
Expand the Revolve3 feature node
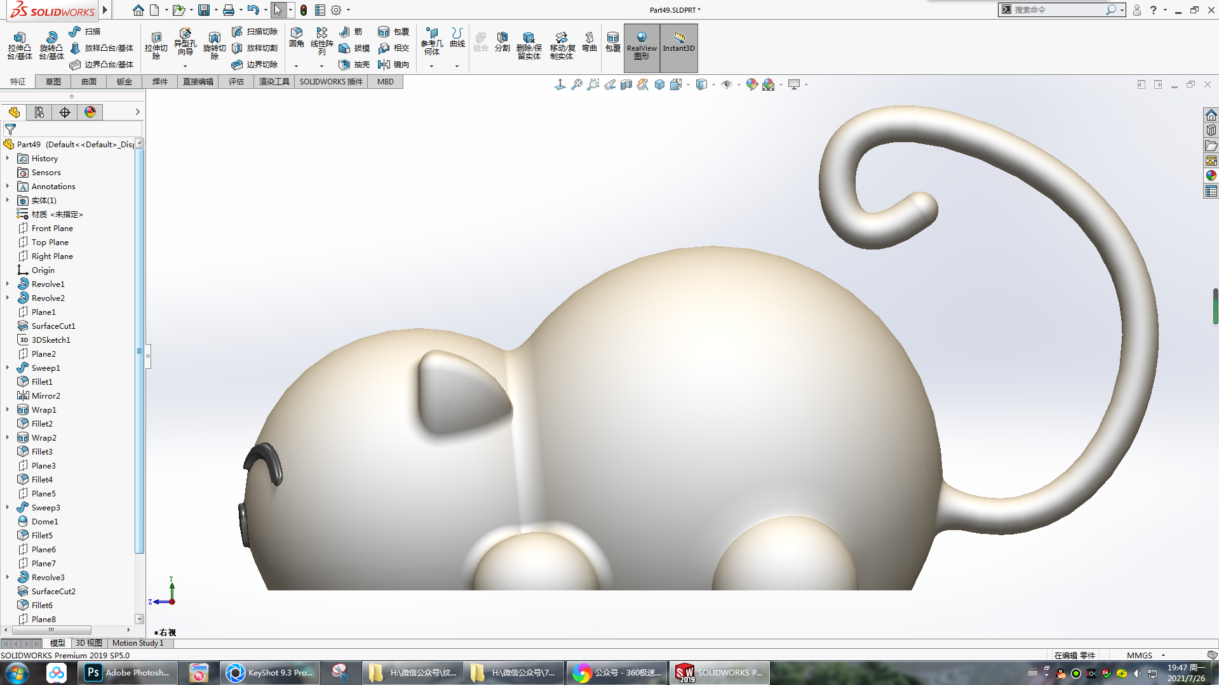coord(8,577)
